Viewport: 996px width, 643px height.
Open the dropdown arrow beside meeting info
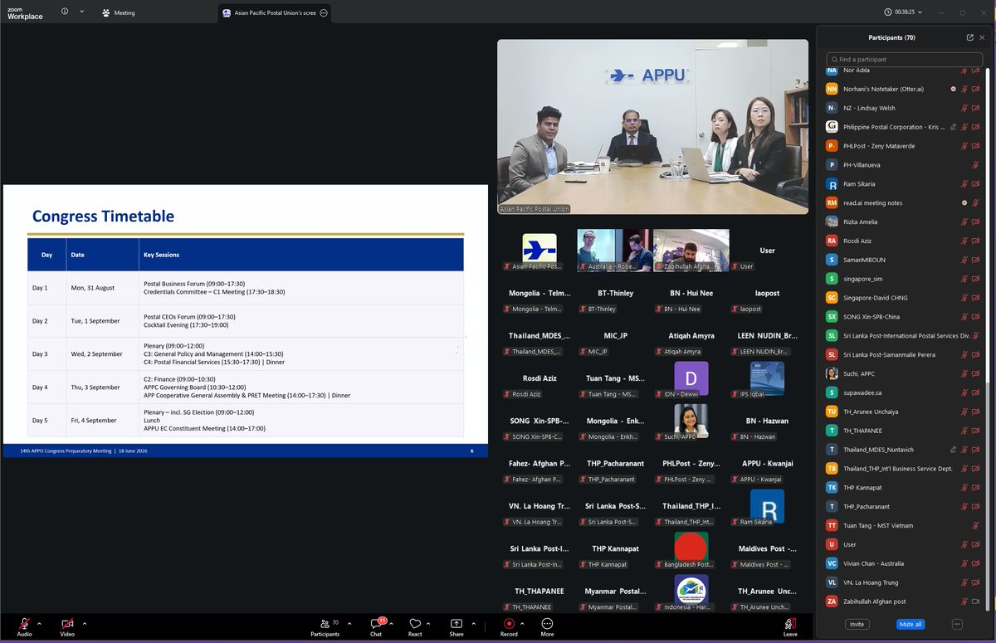(x=81, y=12)
